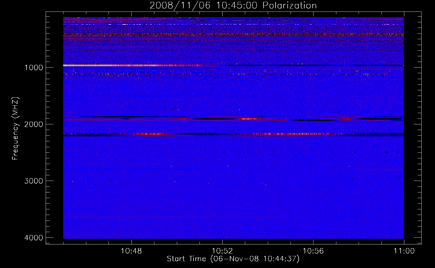The image size is (435, 268).
Task: Click the 2000 frequency tick label
Action: click(34, 124)
